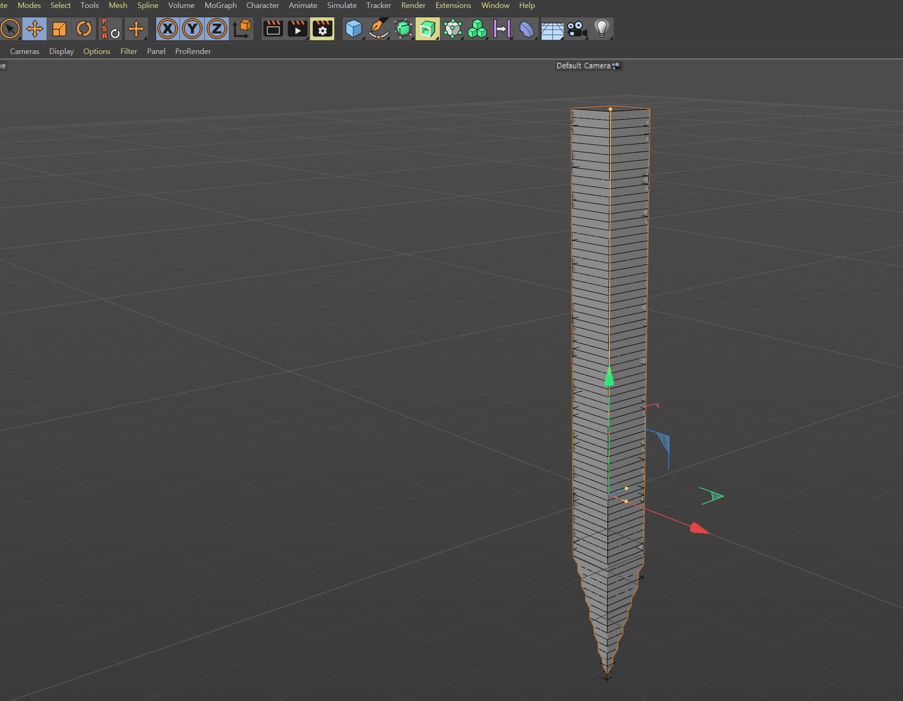Select the Spline Pen tool

378,29
